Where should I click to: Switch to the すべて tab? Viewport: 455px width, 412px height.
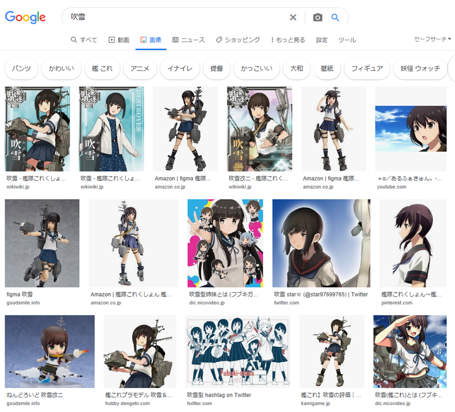tap(84, 40)
